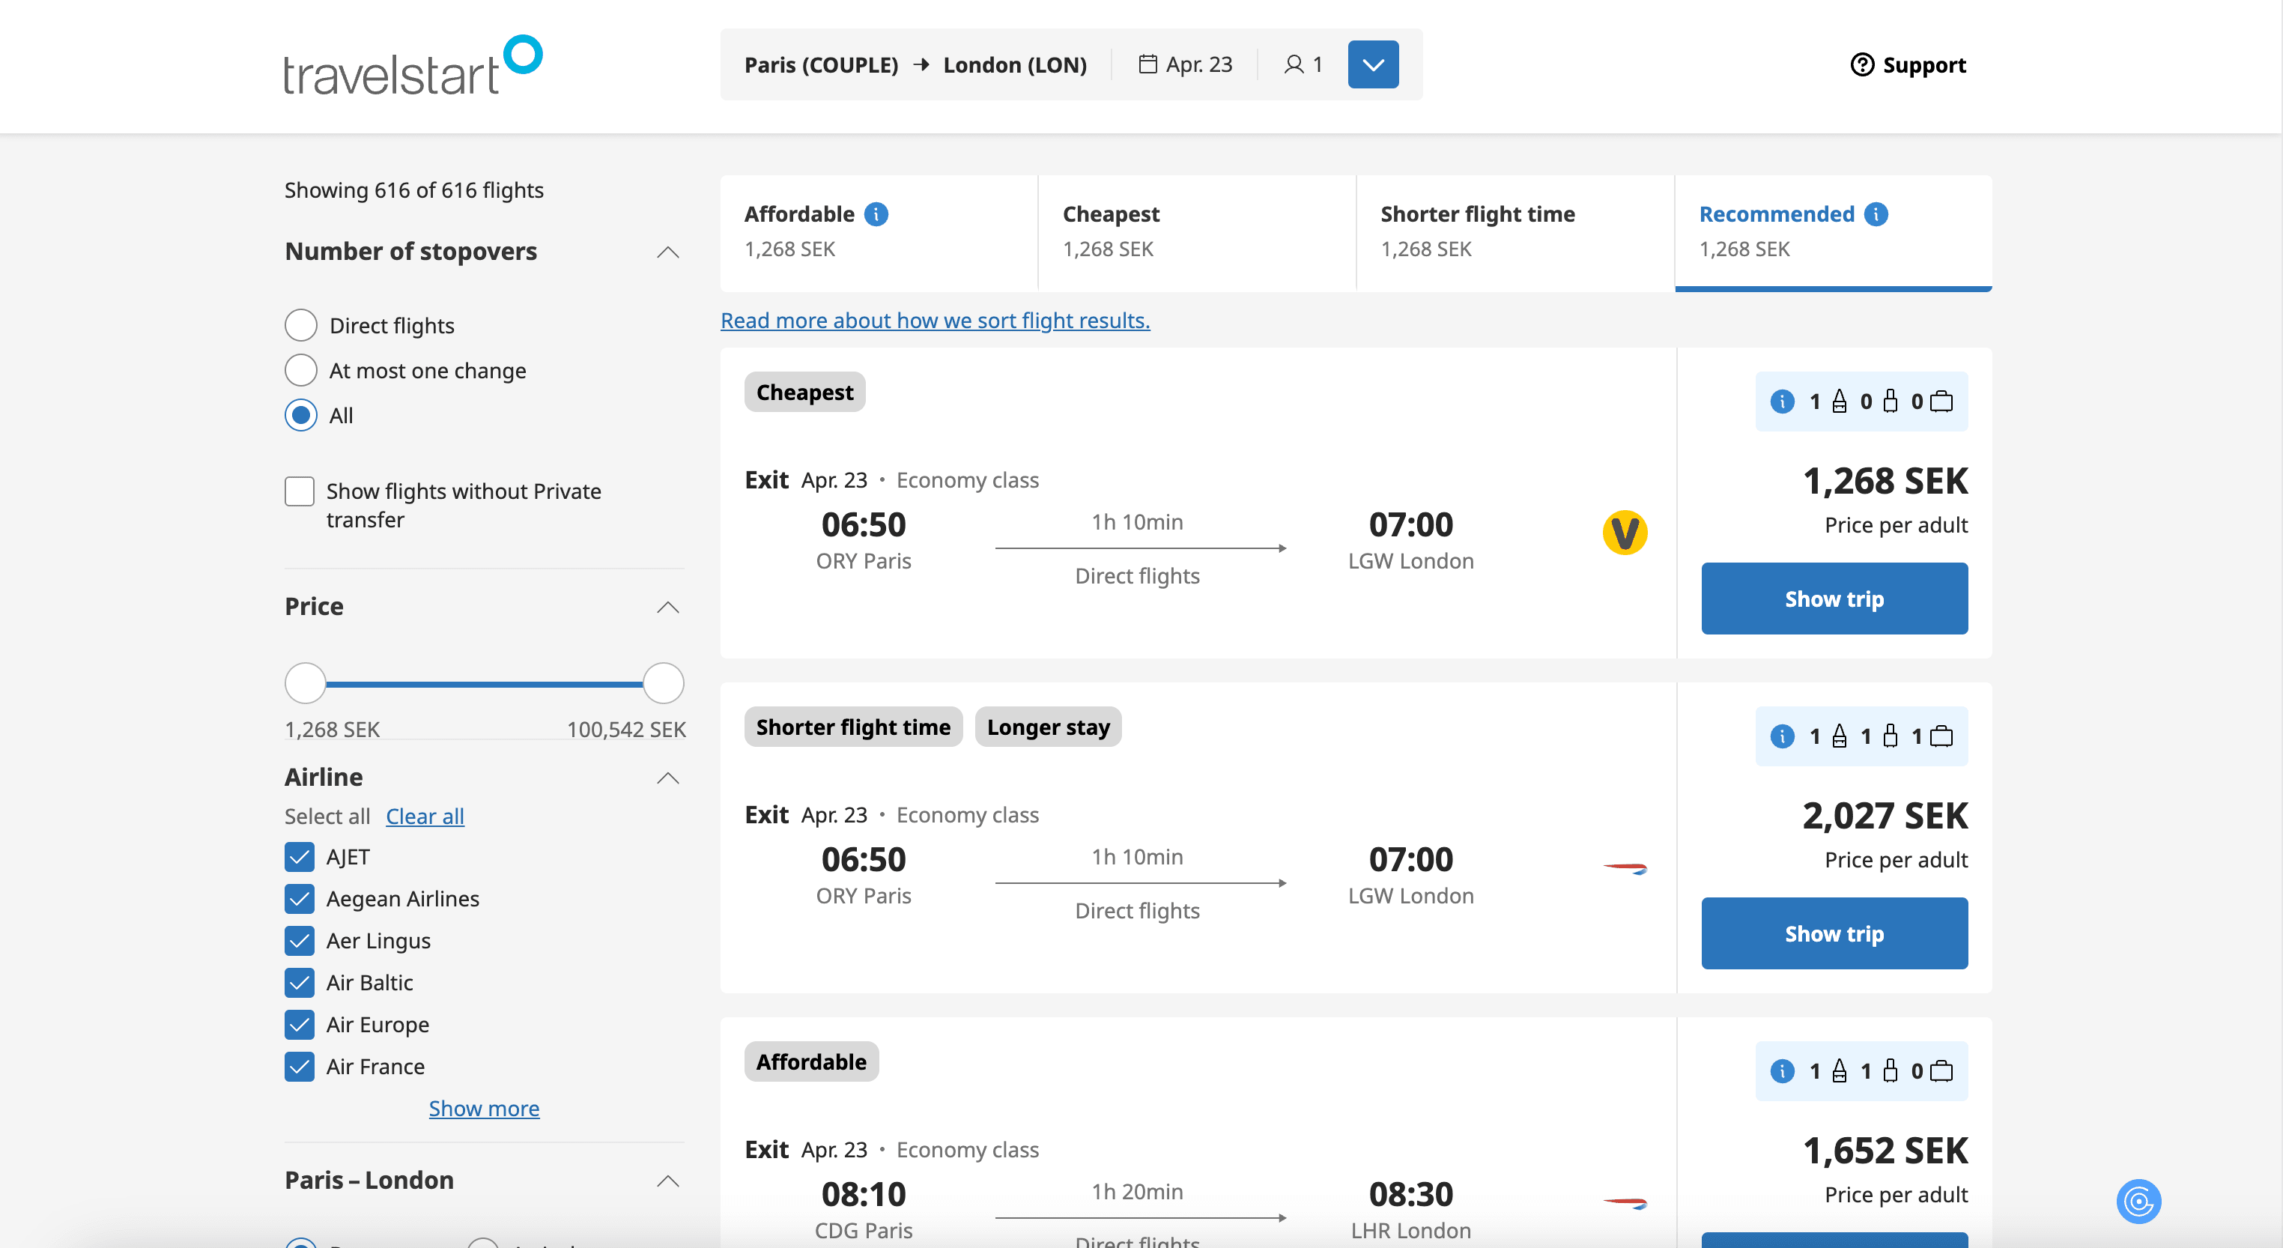Click Show trip for 1,268 SEK flight
This screenshot has width=2283, height=1248.
[x=1833, y=599]
